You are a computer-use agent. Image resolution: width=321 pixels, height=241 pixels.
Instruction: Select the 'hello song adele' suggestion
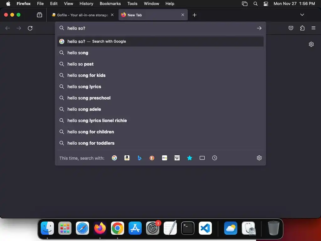point(160,109)
